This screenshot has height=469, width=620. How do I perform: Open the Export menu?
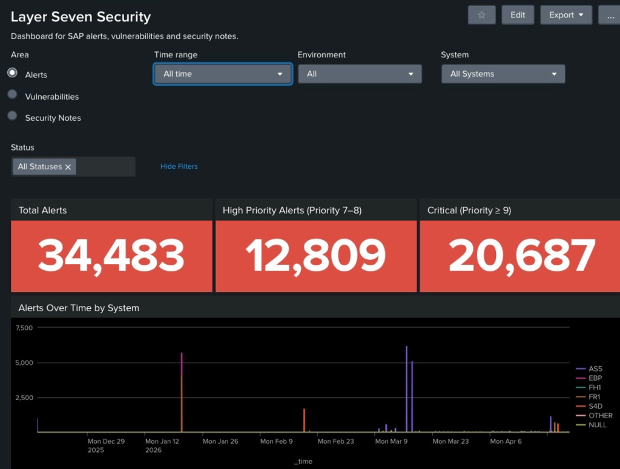tap(566, 15)
